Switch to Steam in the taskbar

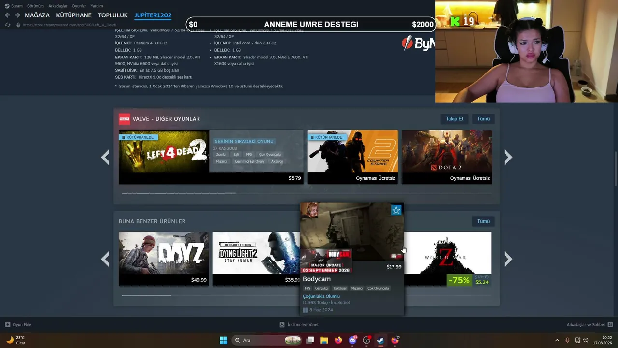[380, 340]
